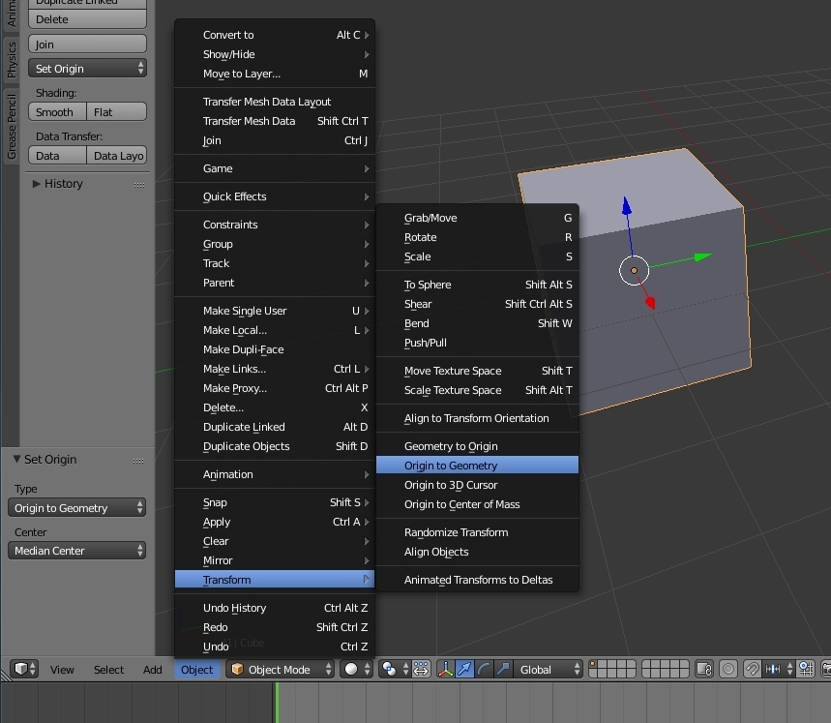Open the viewport shading sphere selector

click(357, 669)
